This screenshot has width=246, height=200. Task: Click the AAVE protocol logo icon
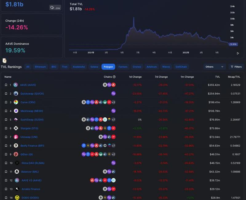[x=16, y=85]
